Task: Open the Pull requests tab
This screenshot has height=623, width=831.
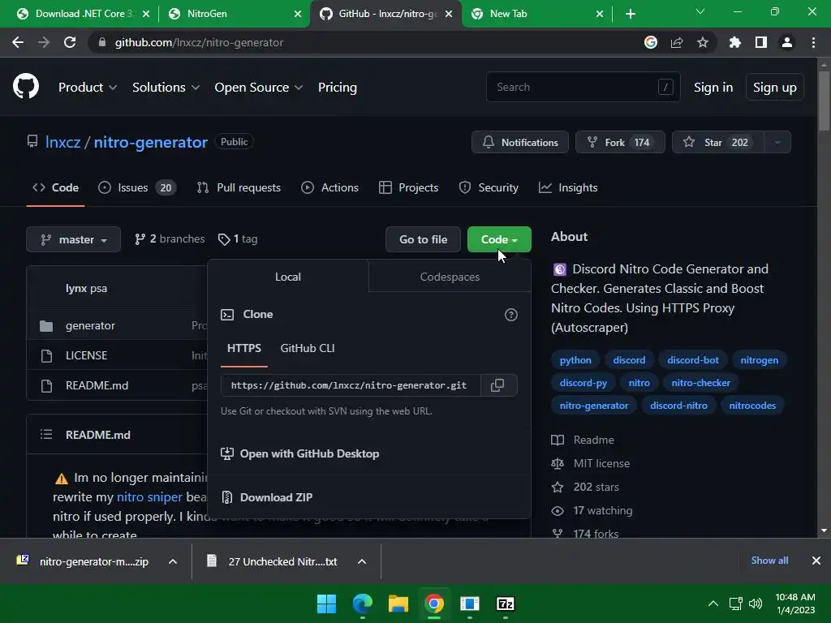Action: [239, 187]
